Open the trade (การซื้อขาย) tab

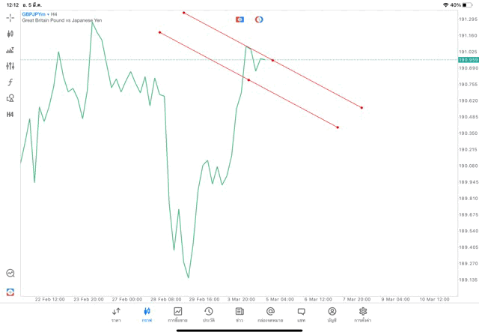(177, 315)
